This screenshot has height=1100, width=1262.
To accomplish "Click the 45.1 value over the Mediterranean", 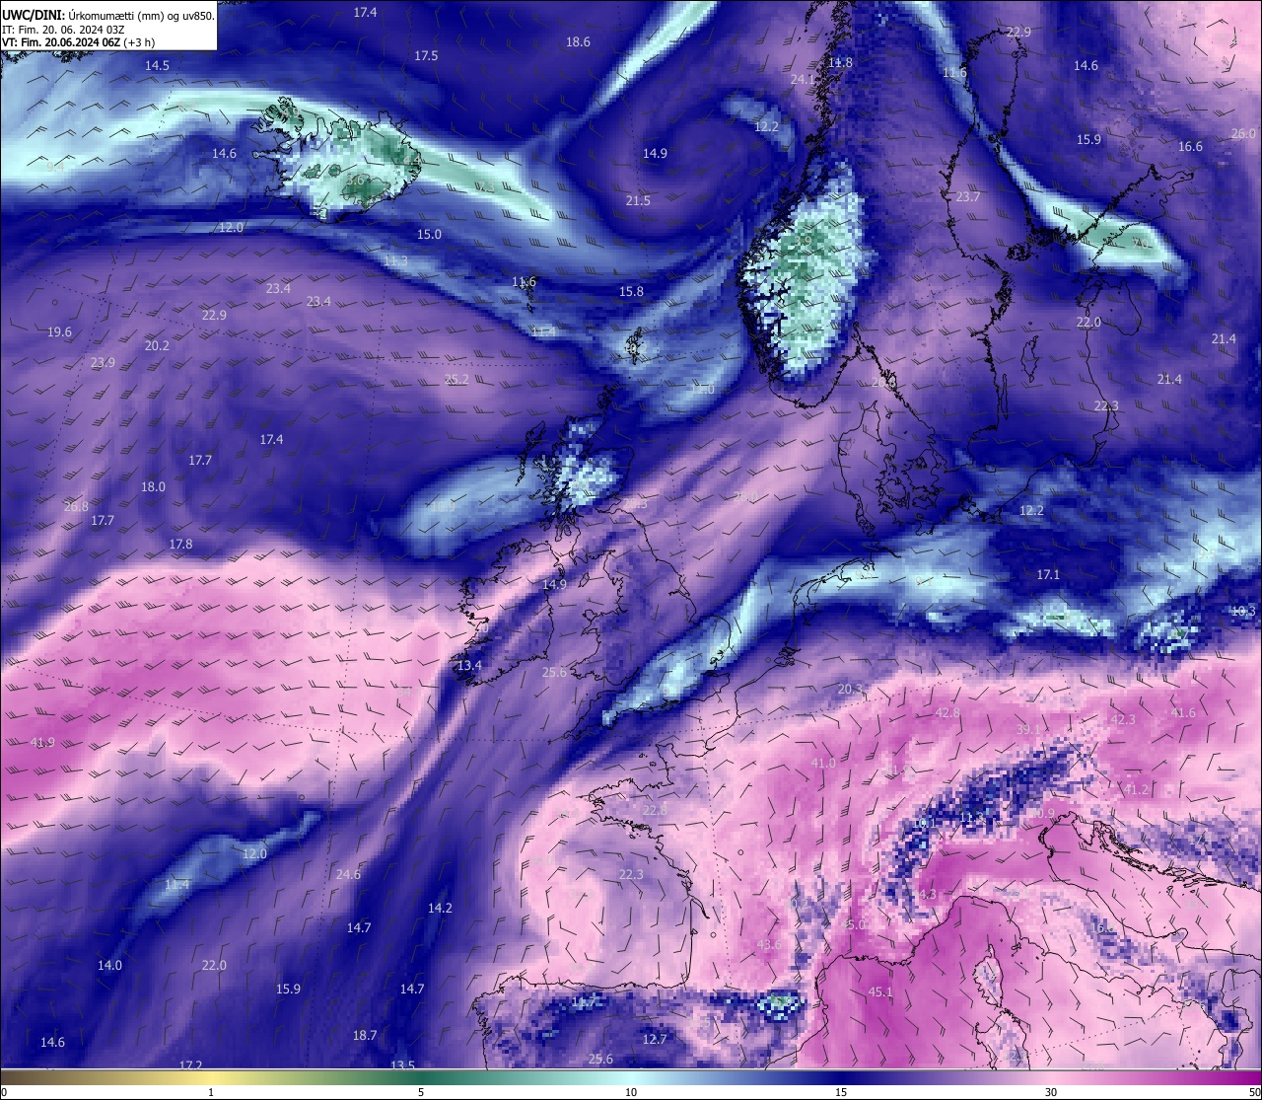I will click(x=880, y=992).
